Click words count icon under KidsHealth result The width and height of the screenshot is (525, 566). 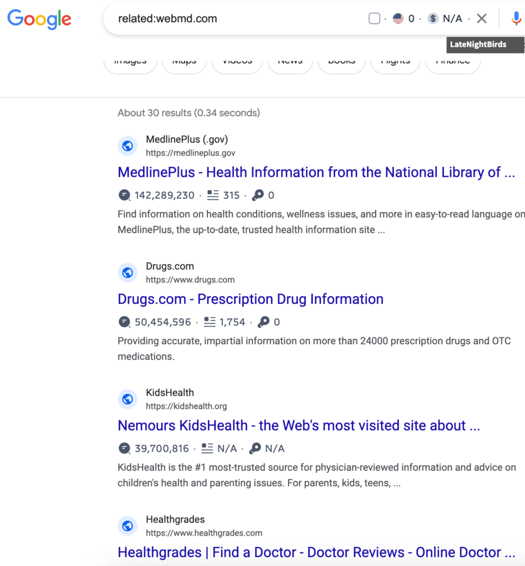coord(207,448)
